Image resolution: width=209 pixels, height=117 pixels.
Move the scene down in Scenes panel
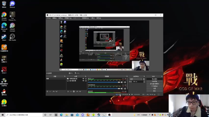click(x=56, y=92)
